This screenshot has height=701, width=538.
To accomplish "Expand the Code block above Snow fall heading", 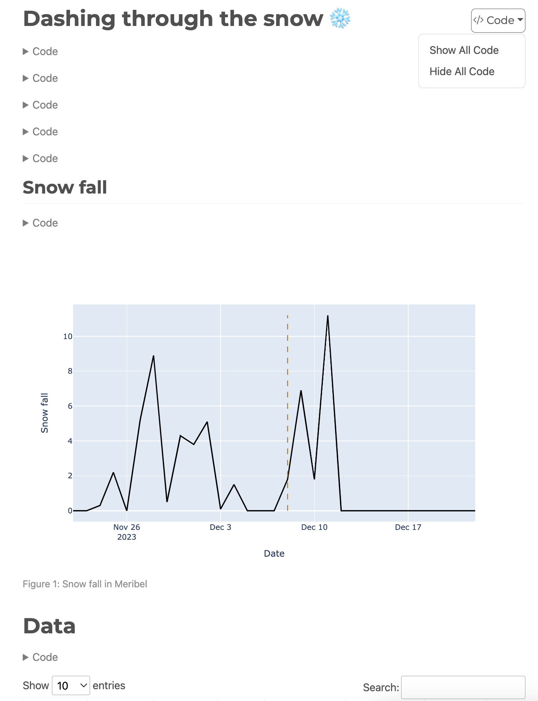I will 41,159.
